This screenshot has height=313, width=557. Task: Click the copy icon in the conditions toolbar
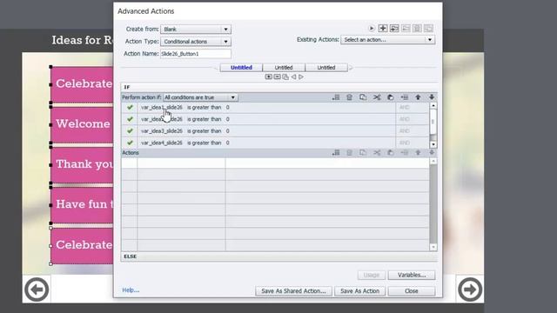click(x=363, y=97)
